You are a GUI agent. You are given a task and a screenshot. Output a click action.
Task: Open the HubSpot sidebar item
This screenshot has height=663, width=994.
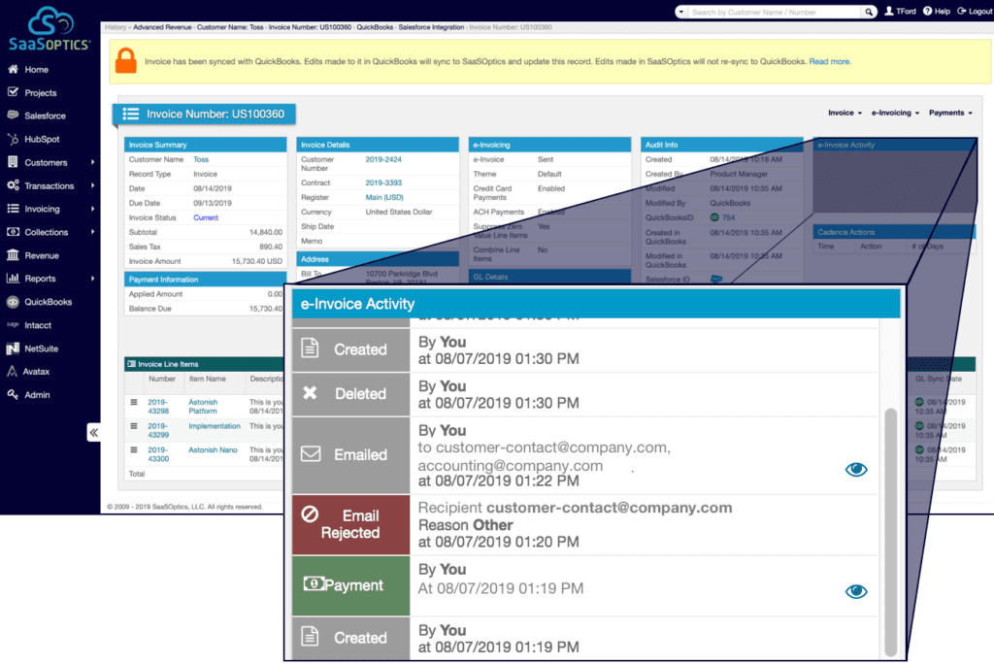point(14,140)
